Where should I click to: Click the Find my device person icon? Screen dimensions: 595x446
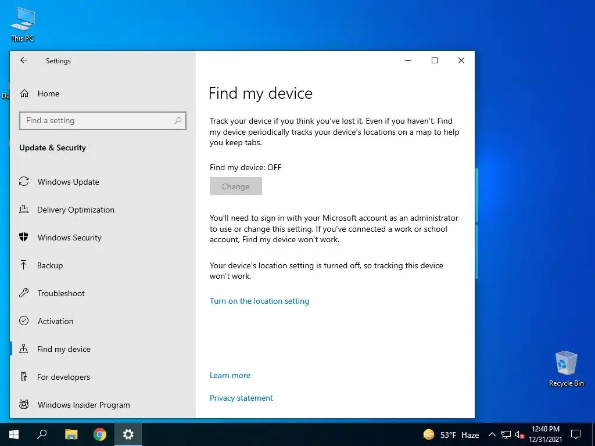[23, 348]
